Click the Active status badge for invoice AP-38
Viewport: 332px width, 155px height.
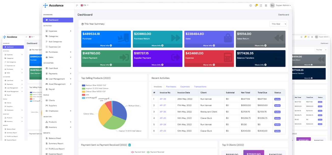[x=277, y=99]
